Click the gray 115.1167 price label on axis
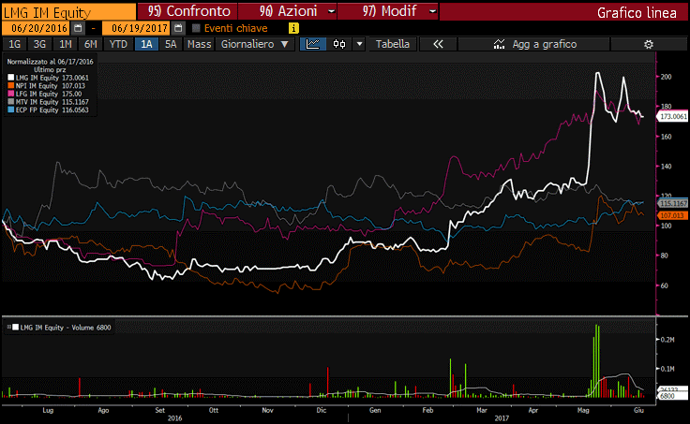This screenshot has height=424, width=690. 672,203
